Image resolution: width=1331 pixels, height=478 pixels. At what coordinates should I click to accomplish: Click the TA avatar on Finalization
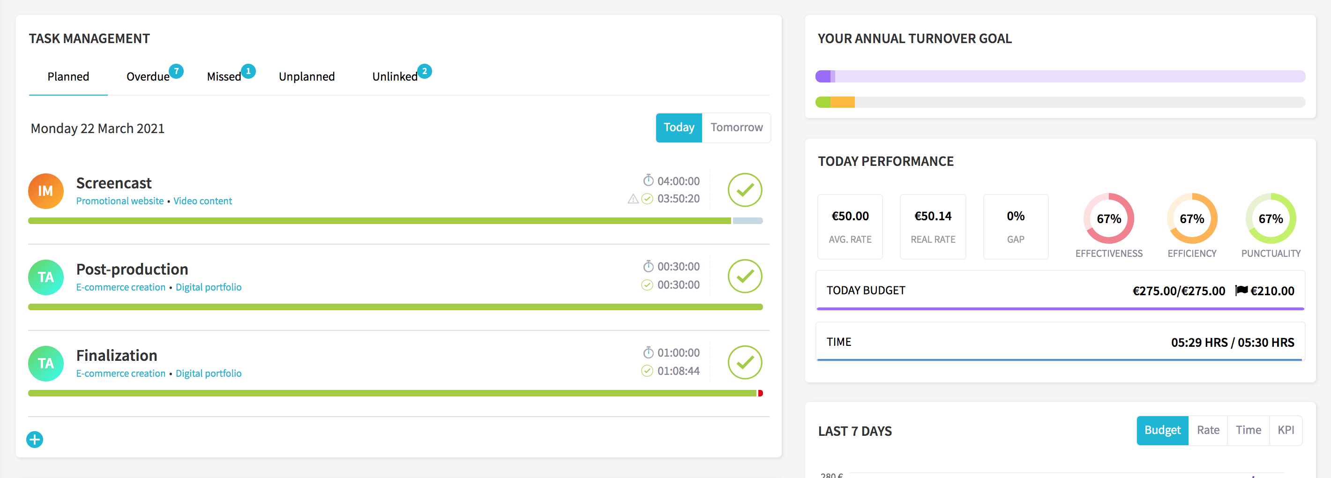tap(46, 363)
